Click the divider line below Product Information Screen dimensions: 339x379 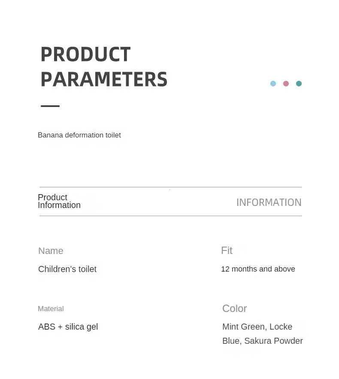click(170, 216)
